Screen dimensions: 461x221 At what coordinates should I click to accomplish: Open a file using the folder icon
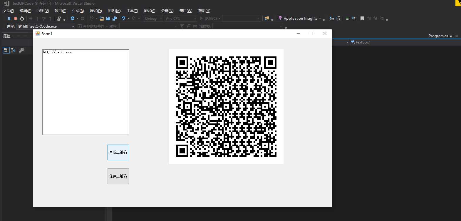tap(102, 19)
